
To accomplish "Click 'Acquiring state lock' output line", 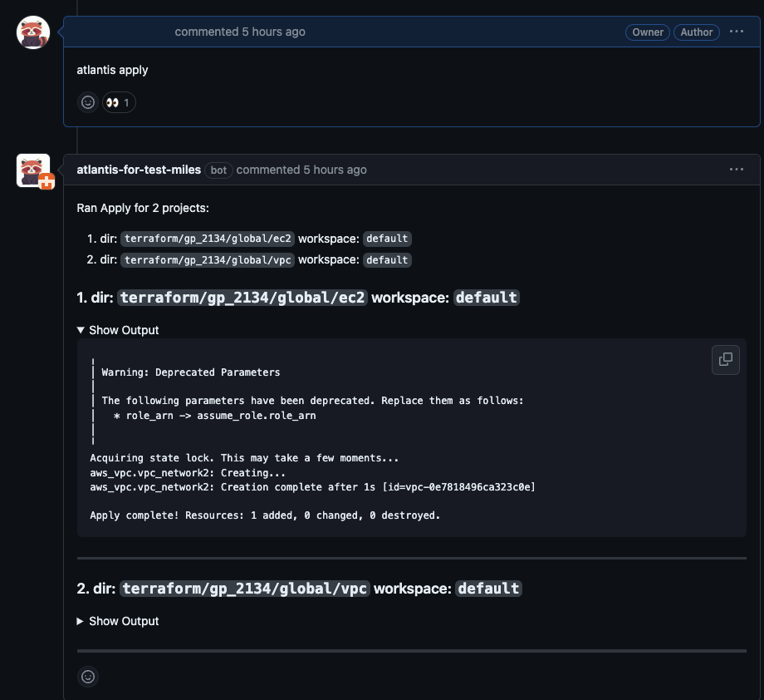I will [244, 458].
